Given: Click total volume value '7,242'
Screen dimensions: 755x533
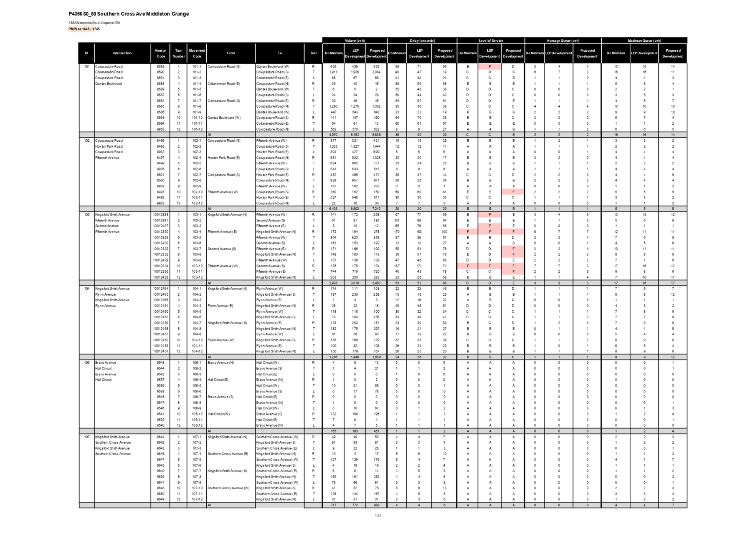Looking at the screenshot, I should (377, 209).
